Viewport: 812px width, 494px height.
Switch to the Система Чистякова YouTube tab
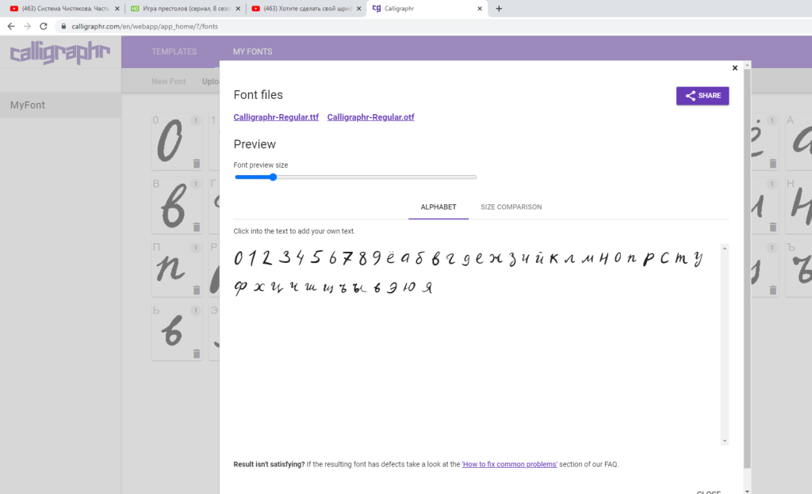pyautogui.click(x=65, y=8)
